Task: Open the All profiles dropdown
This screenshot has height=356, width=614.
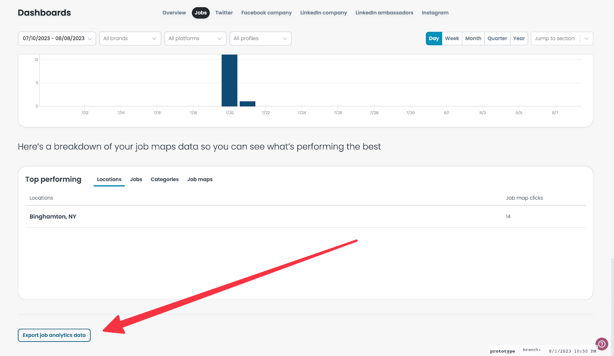Action: point(261,38)
